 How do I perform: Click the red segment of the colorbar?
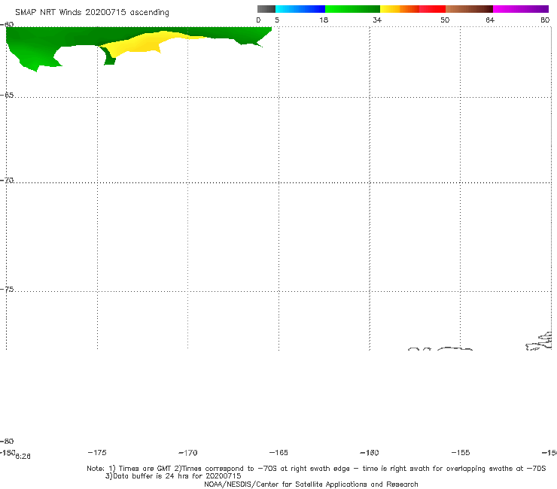click(432, 9)
